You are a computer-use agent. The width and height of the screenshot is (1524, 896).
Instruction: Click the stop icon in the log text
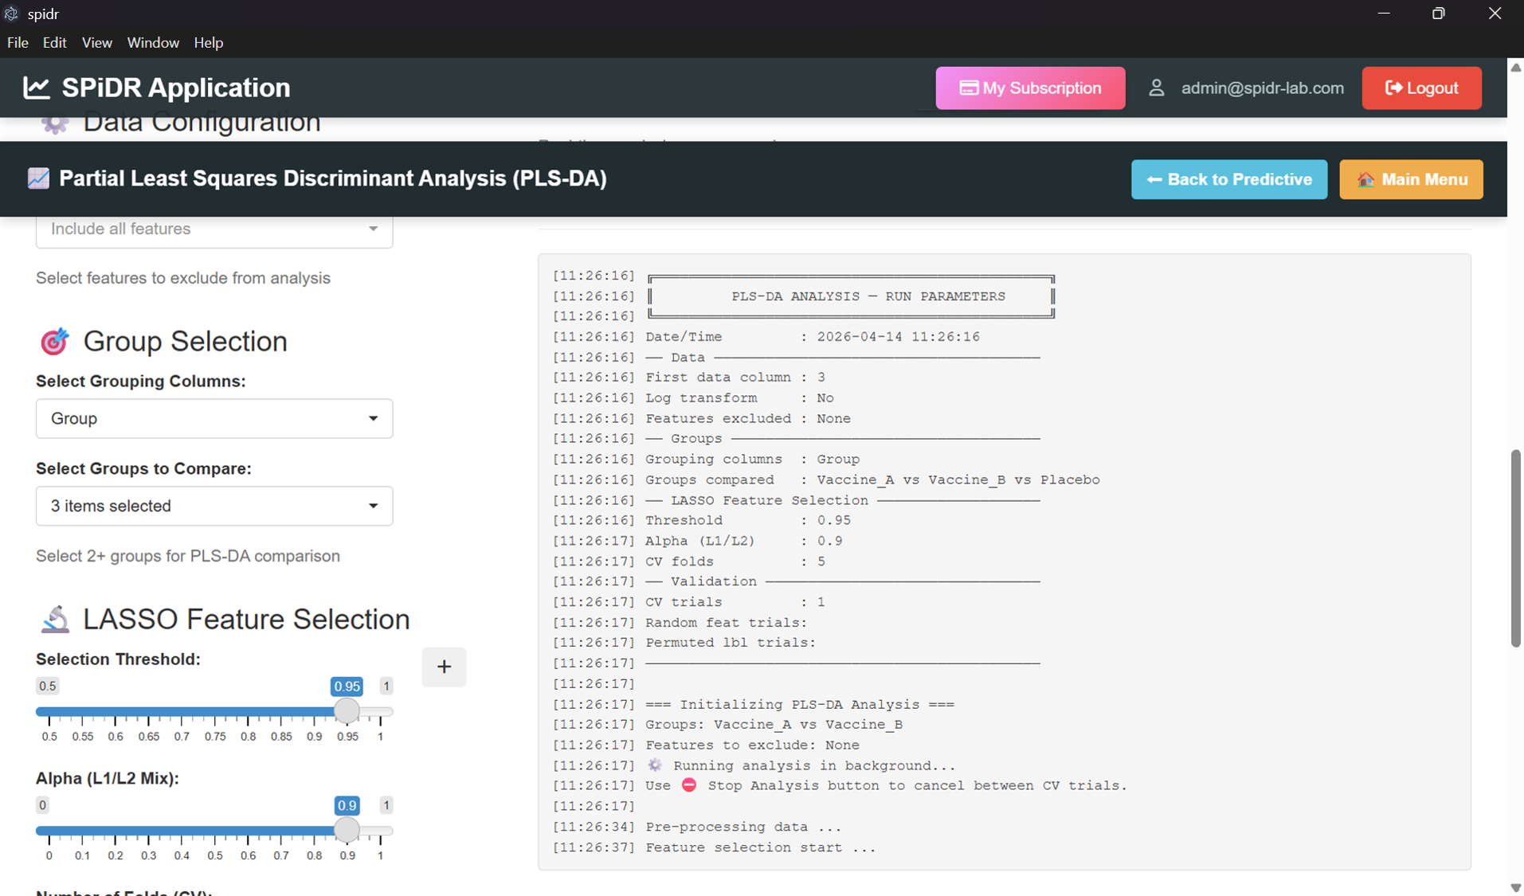pos(689,785)
